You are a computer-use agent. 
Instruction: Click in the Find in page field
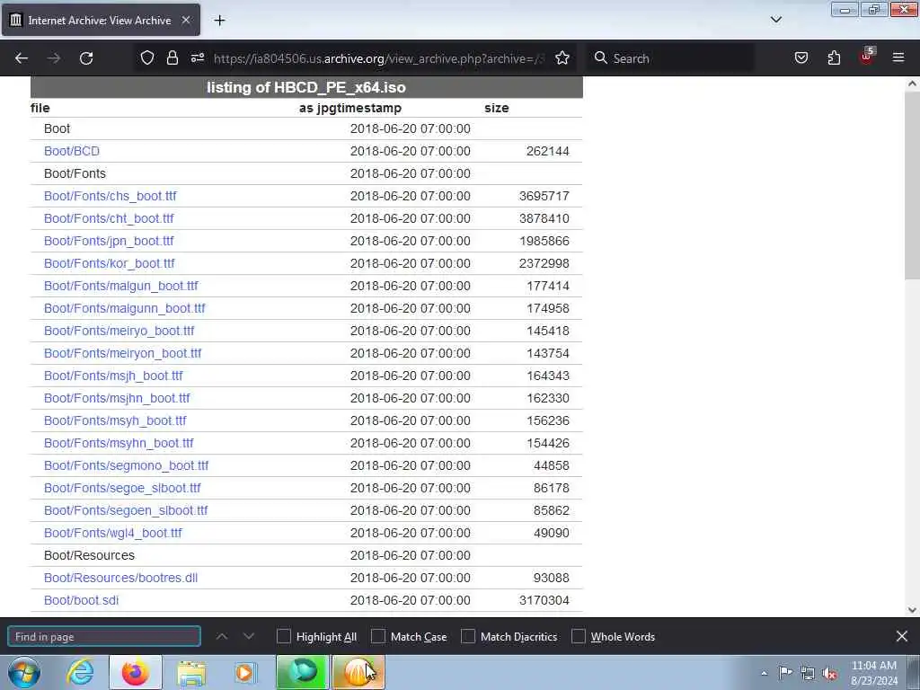tap(104, 637)
